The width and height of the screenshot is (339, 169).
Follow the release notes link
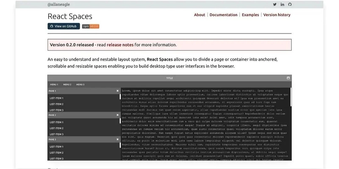pyautogui.click(x=120, y=45)
